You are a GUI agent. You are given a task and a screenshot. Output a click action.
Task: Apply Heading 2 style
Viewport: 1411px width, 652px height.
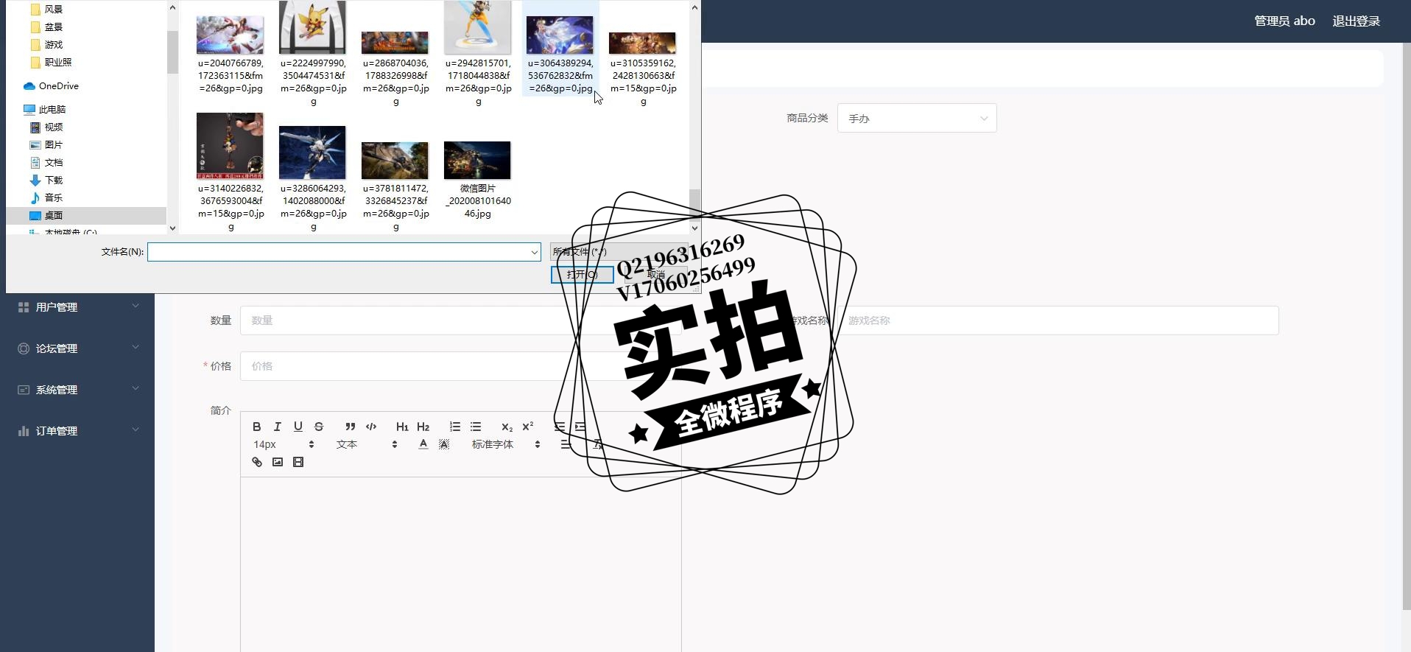pyautogui.click(x=423, y=427)
